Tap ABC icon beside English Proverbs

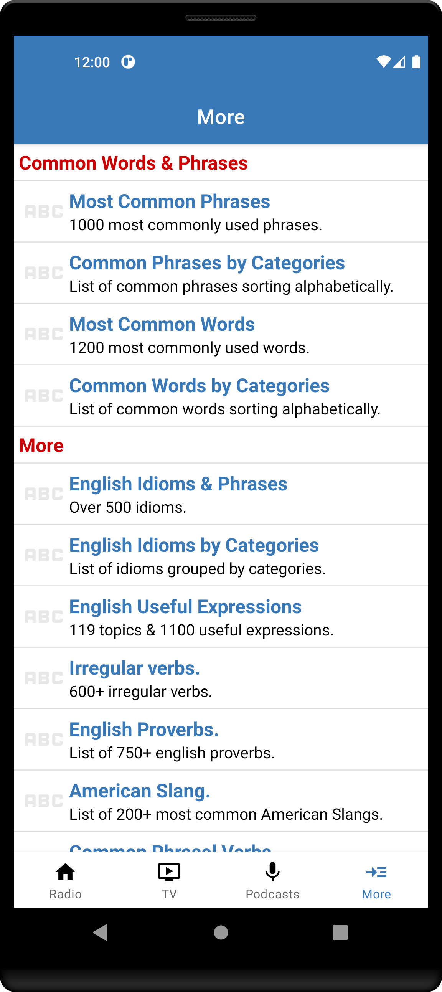point(44,739)
